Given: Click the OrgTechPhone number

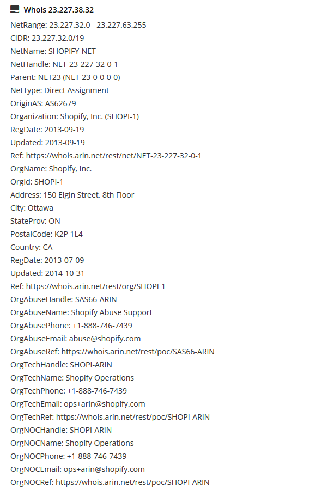Looking at the screenshot, I should click(97, 391).
